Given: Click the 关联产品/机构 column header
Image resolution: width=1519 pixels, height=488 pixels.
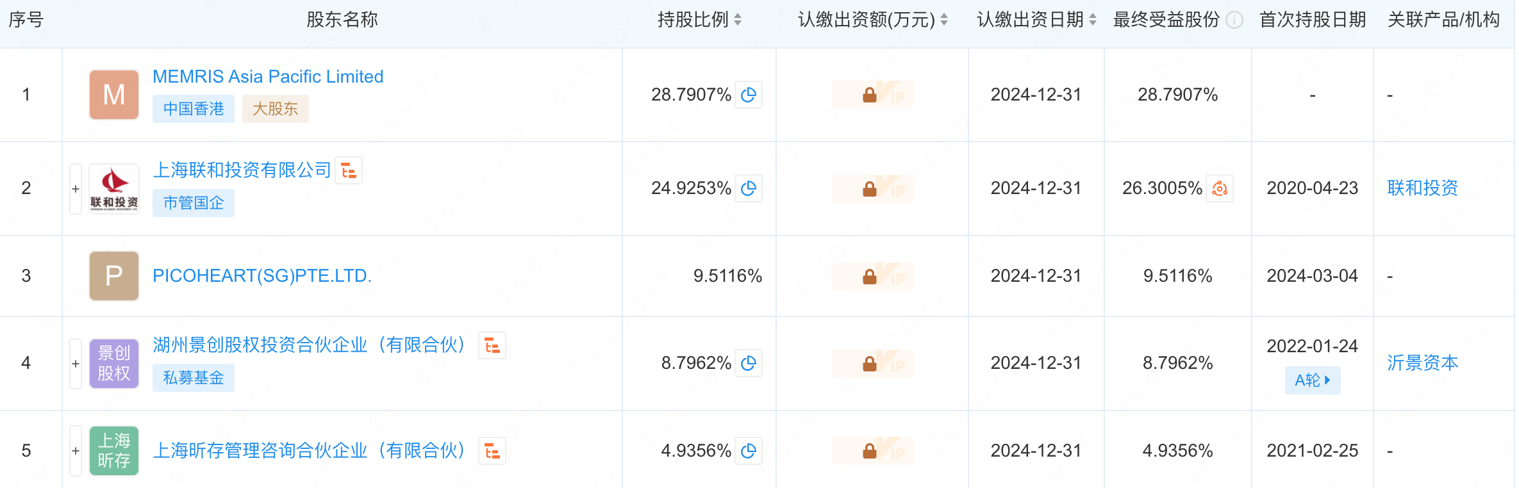Looking at the screenshot, I should click(1443, 20).
